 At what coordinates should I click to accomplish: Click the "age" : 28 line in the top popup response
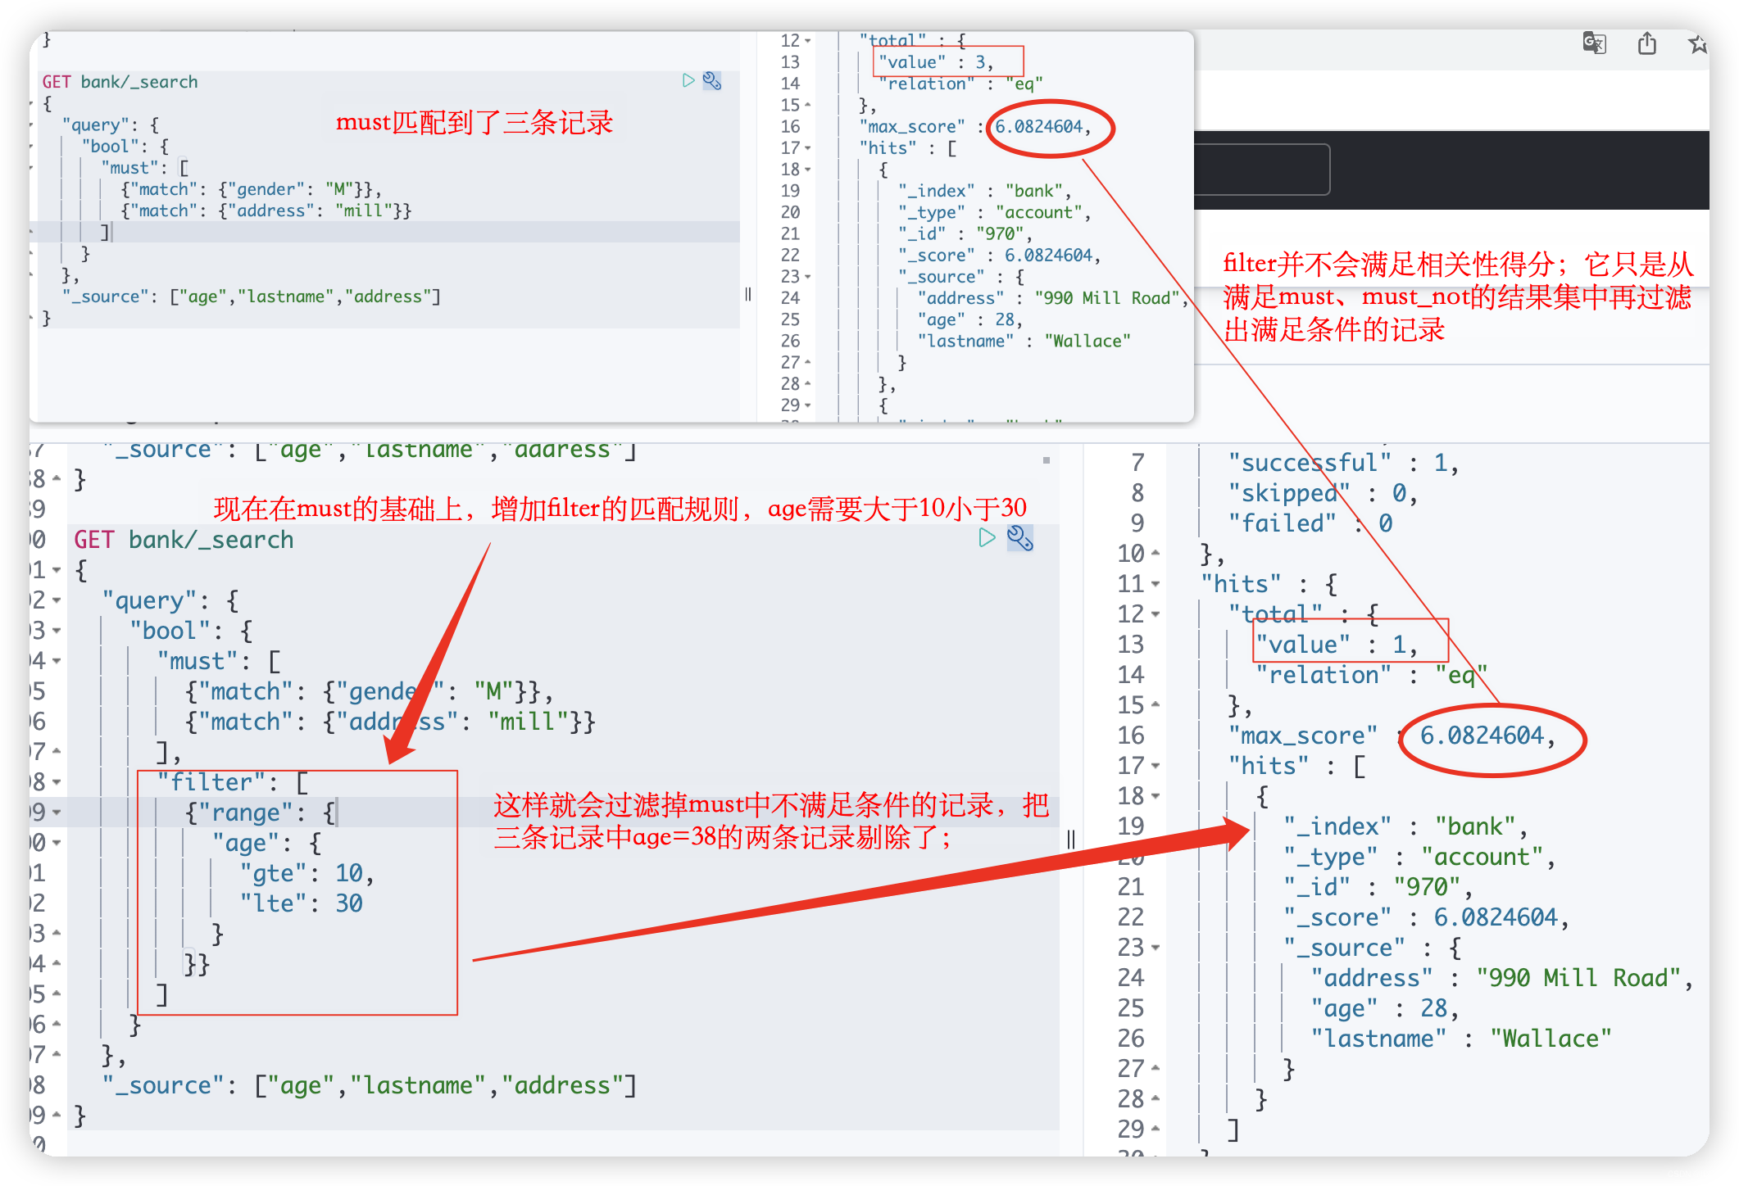pyautogui.click(x=970, y=319)
